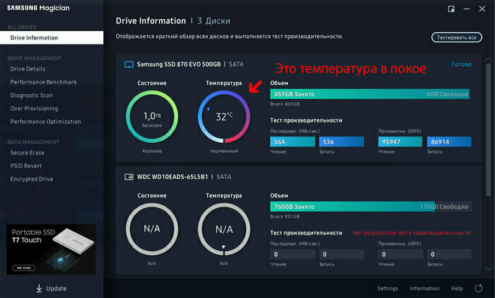This screenshot has width=495, height=298.
Task: Click the Samsung 870 EVO condition gauge 1,0TB
Action: point(152,117)
